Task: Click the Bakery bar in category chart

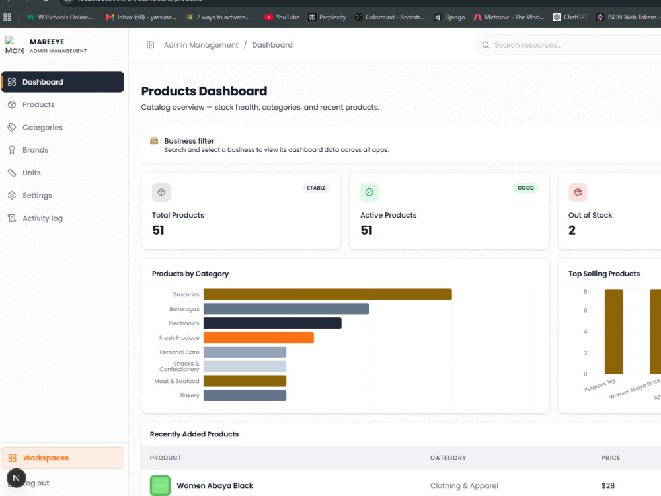Action: 245,395
